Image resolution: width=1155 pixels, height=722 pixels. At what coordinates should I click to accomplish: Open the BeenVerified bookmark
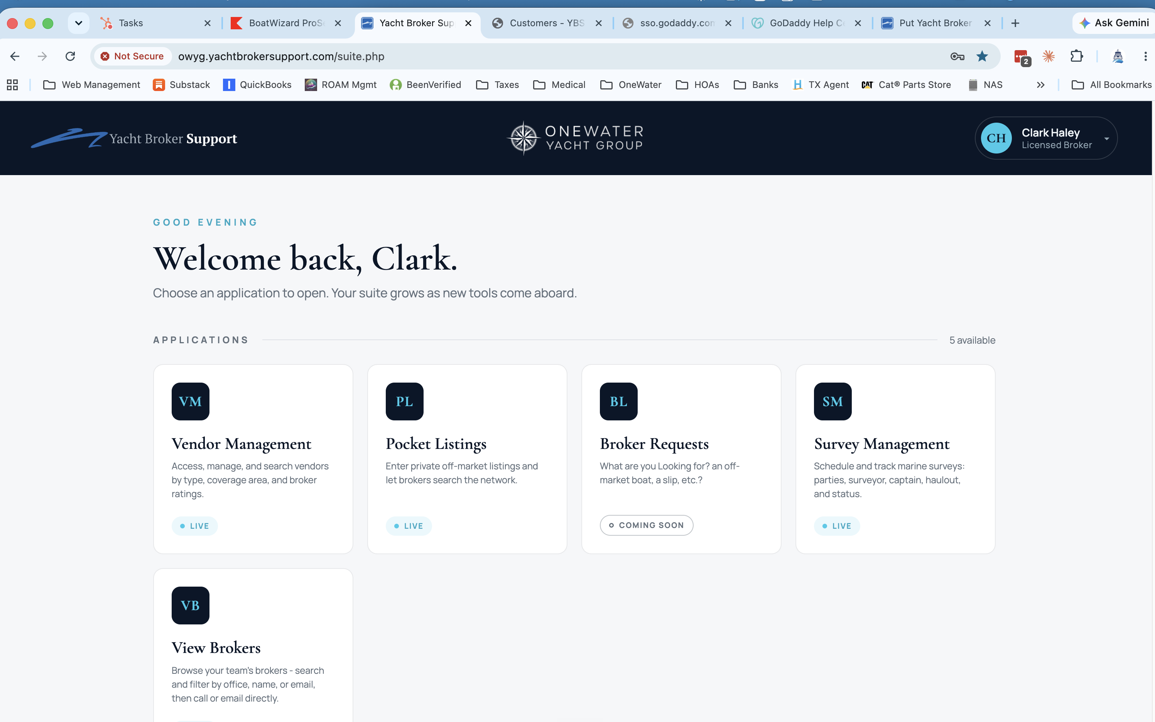click(426, 84)
